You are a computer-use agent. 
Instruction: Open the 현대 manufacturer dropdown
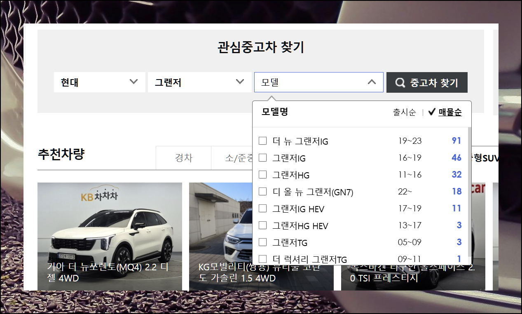click(x=100, y=82)
